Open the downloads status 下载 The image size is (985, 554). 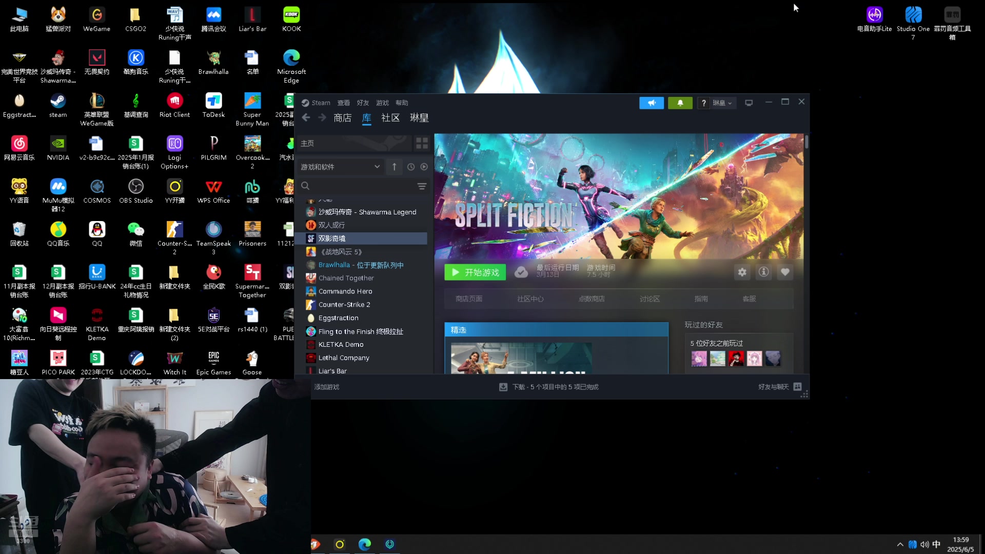(549, 387)
